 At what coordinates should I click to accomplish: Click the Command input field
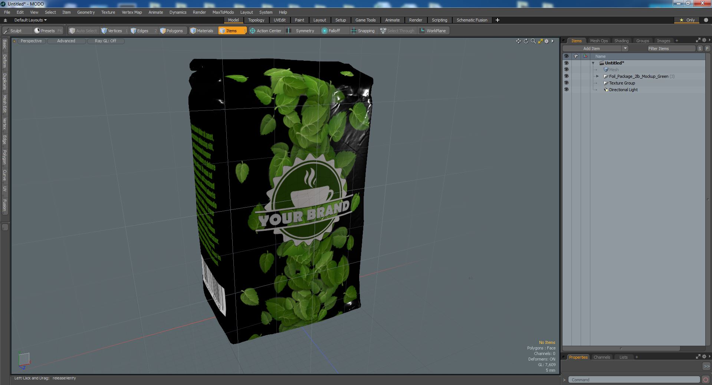click(634, 380)
